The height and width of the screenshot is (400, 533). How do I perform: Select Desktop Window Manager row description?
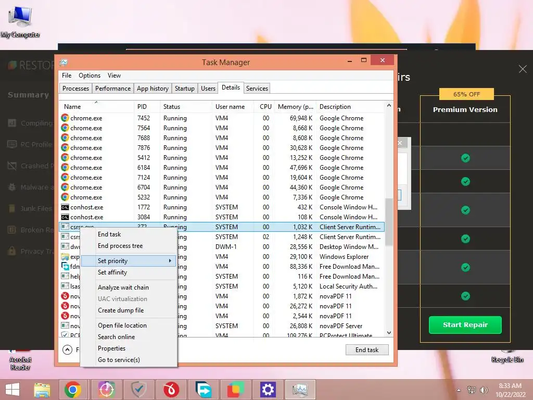(x=349, y=246)
